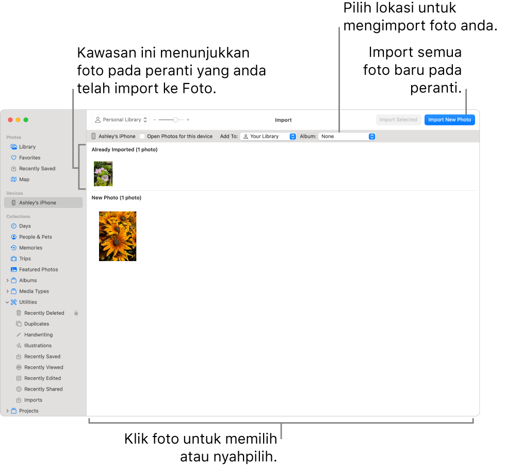Open the Recently Deleted trash icon
Image resolution: width=505 pixels, height=468 pixels.
click(19, 313)
